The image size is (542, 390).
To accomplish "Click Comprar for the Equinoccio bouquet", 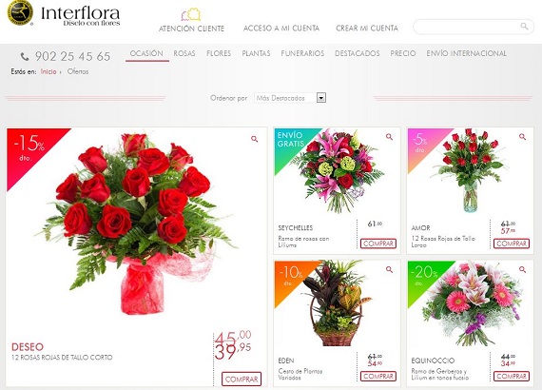I will click(512, 376).
